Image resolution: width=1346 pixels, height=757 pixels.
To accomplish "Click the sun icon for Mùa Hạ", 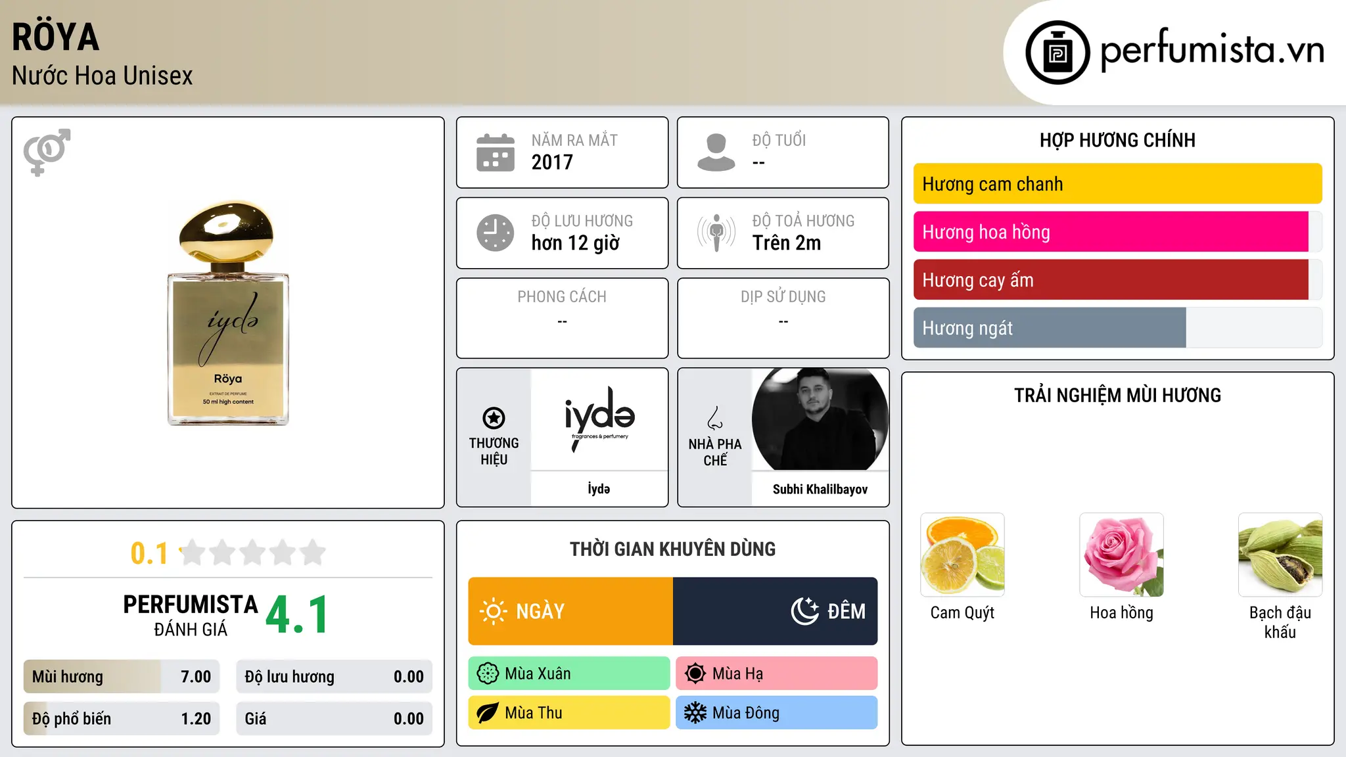I will 695,674.
